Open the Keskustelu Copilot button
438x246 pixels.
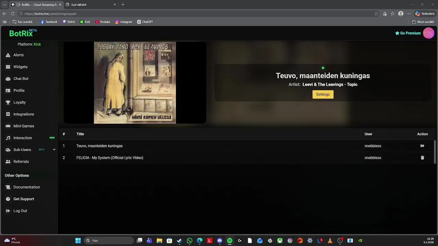click(x=425, y=14)
